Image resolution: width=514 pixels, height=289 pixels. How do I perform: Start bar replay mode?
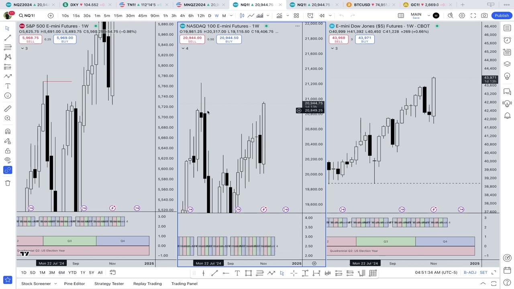pos(322,16)
